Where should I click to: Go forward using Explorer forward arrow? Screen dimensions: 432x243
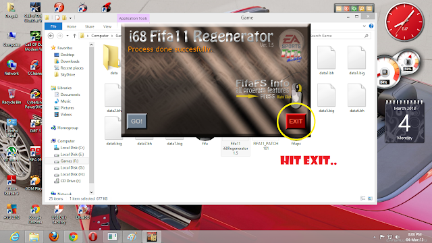click(x=59, y=36)
